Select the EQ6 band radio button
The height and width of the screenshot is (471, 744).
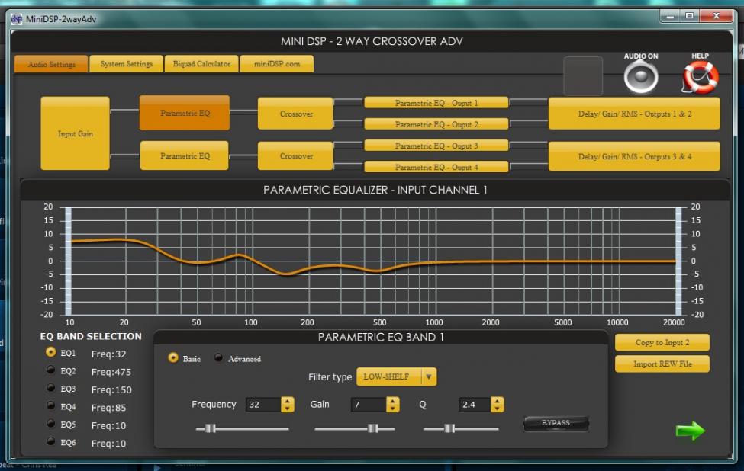point(51,441)
